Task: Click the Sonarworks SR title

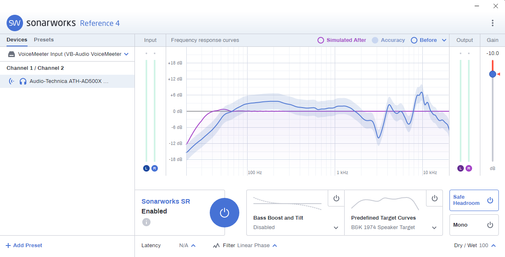Action: 166,202
